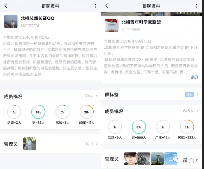Open 群标签 row chevron

coord(197,95)
